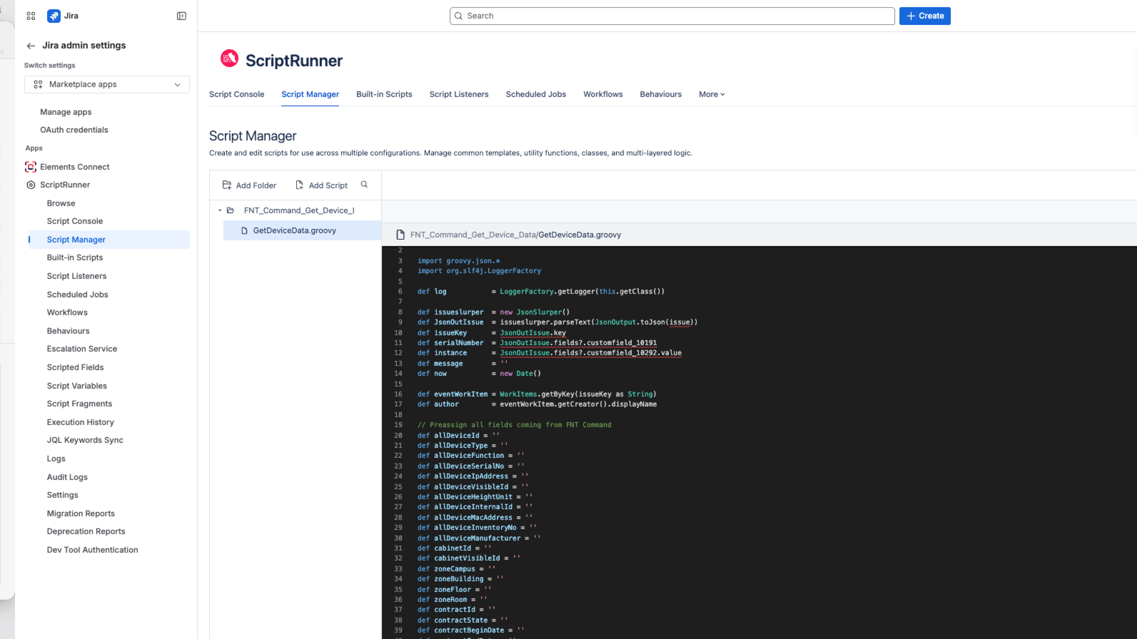
Task: Open the Script Listeners tab
Action: (459, 94)
